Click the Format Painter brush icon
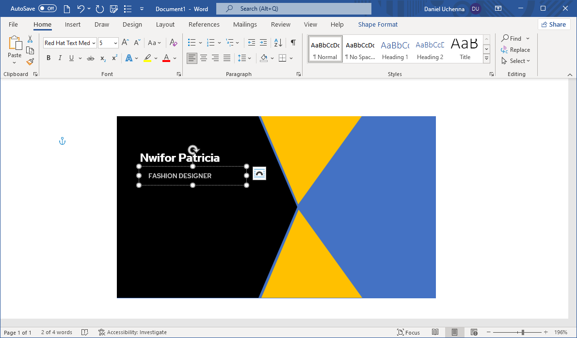Viewport: 577px width, 338px height. 30,61
